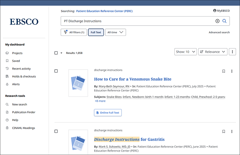Open Projects in My dashboard
Image resolution: width=240 pixels, height=155 pixels.
pyautogui.click(x=17, y=53)
